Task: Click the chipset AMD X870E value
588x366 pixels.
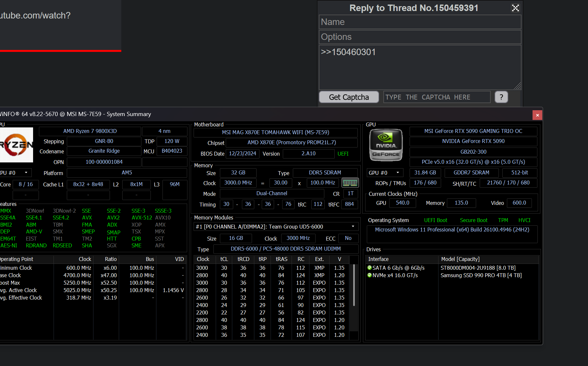Action: [x=292, y=143]
